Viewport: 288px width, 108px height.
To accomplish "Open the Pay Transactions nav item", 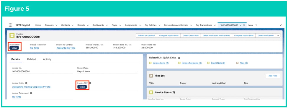I will (x=204, y=25).
